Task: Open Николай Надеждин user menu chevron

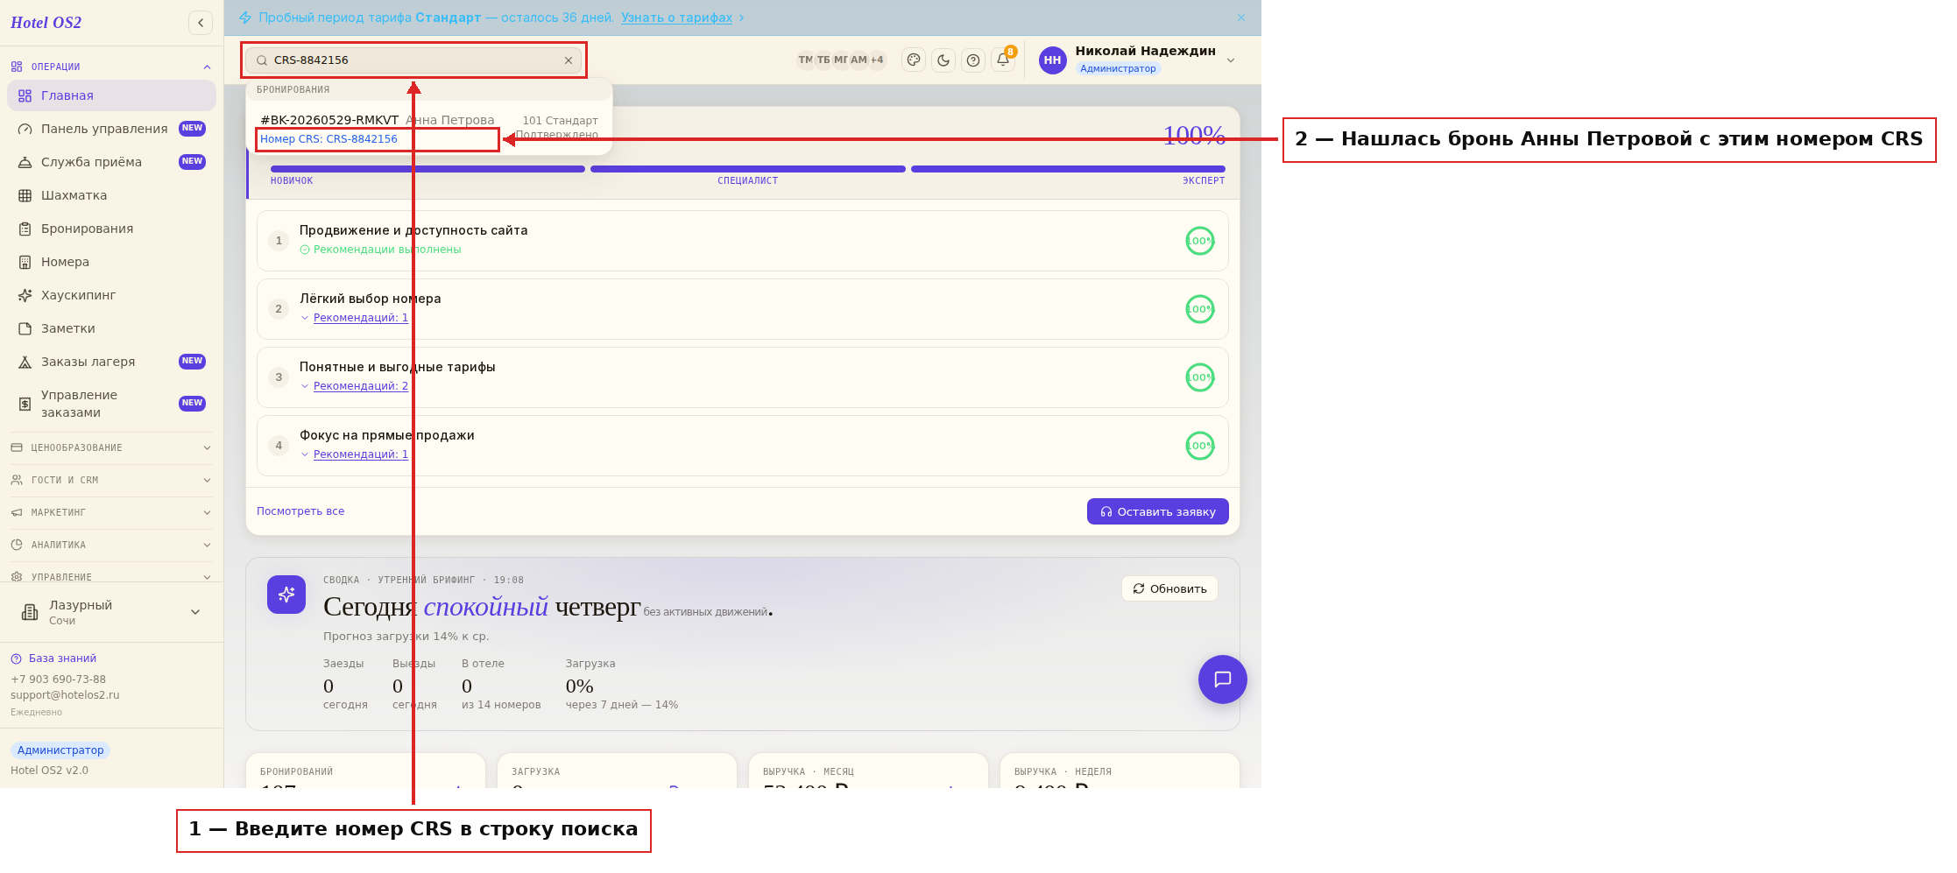Action: (1231, 60)
